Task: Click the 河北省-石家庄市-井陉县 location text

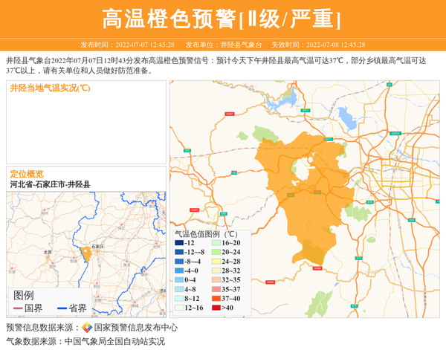Action: tap(50, 184)
